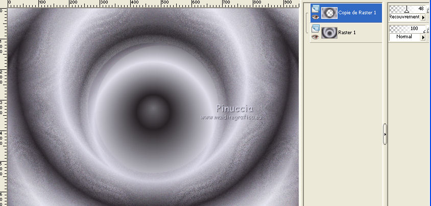Viewport: 431px width, 206px height.
Task: Click the Raster 1 layer thumbnail
Action: coord(329,33)
